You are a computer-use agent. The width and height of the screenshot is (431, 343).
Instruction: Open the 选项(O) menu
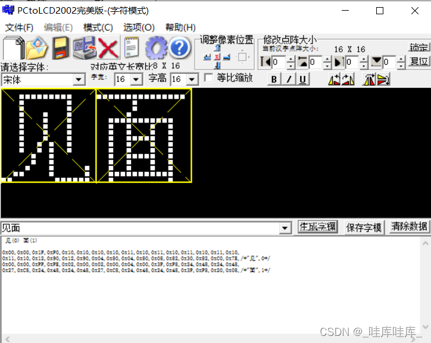[x=139, y=27]
